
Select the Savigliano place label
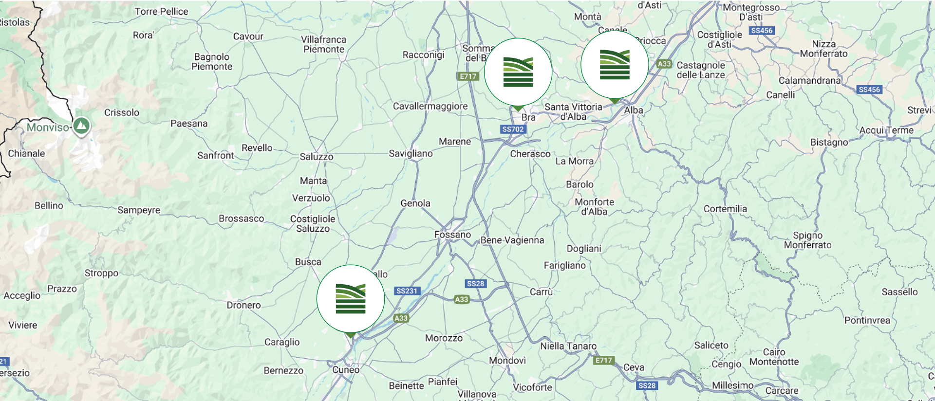411,154
